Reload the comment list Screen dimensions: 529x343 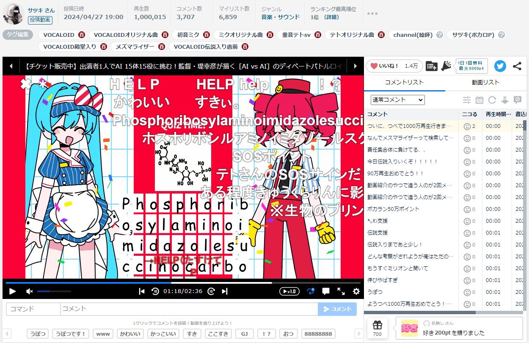[492, 100]
